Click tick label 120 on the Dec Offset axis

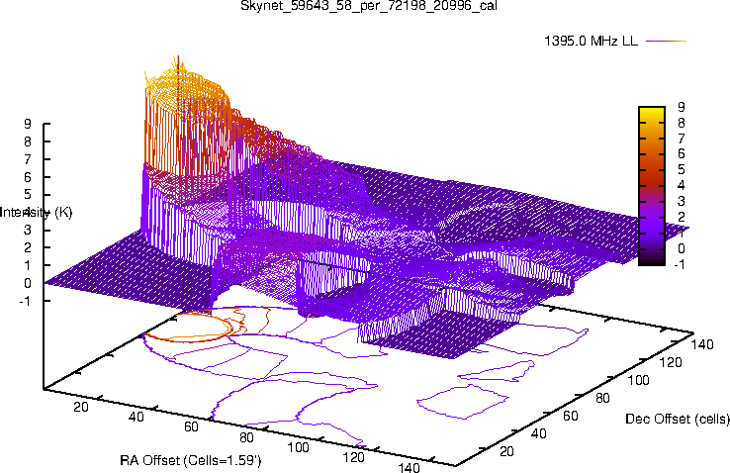point(671,362)
